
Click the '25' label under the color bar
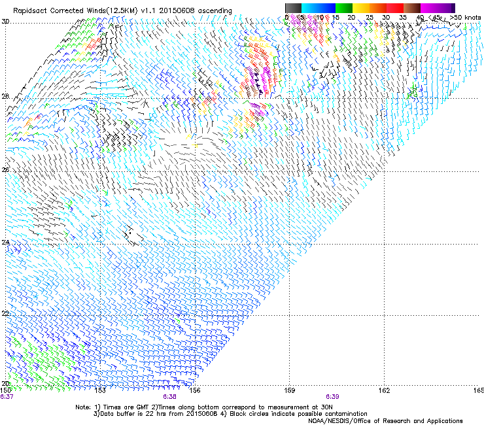point(370,17)
